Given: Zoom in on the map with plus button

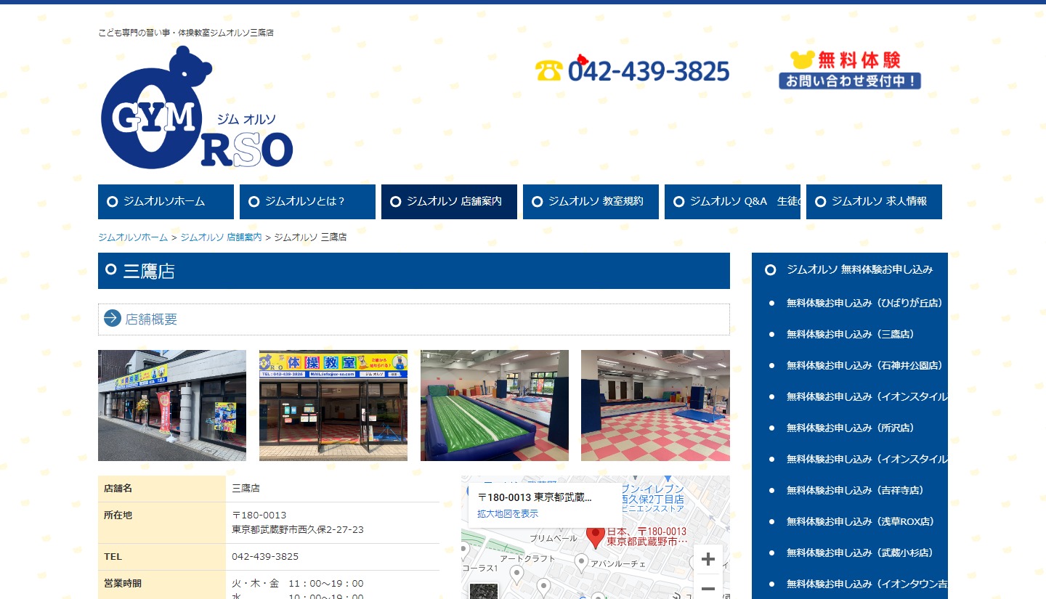Looking at the screenshot, I should tap(708, 560).
